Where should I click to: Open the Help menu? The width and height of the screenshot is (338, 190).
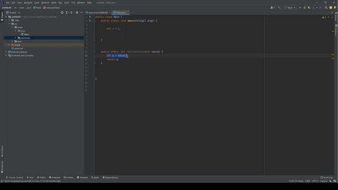[x=89, y=3]
